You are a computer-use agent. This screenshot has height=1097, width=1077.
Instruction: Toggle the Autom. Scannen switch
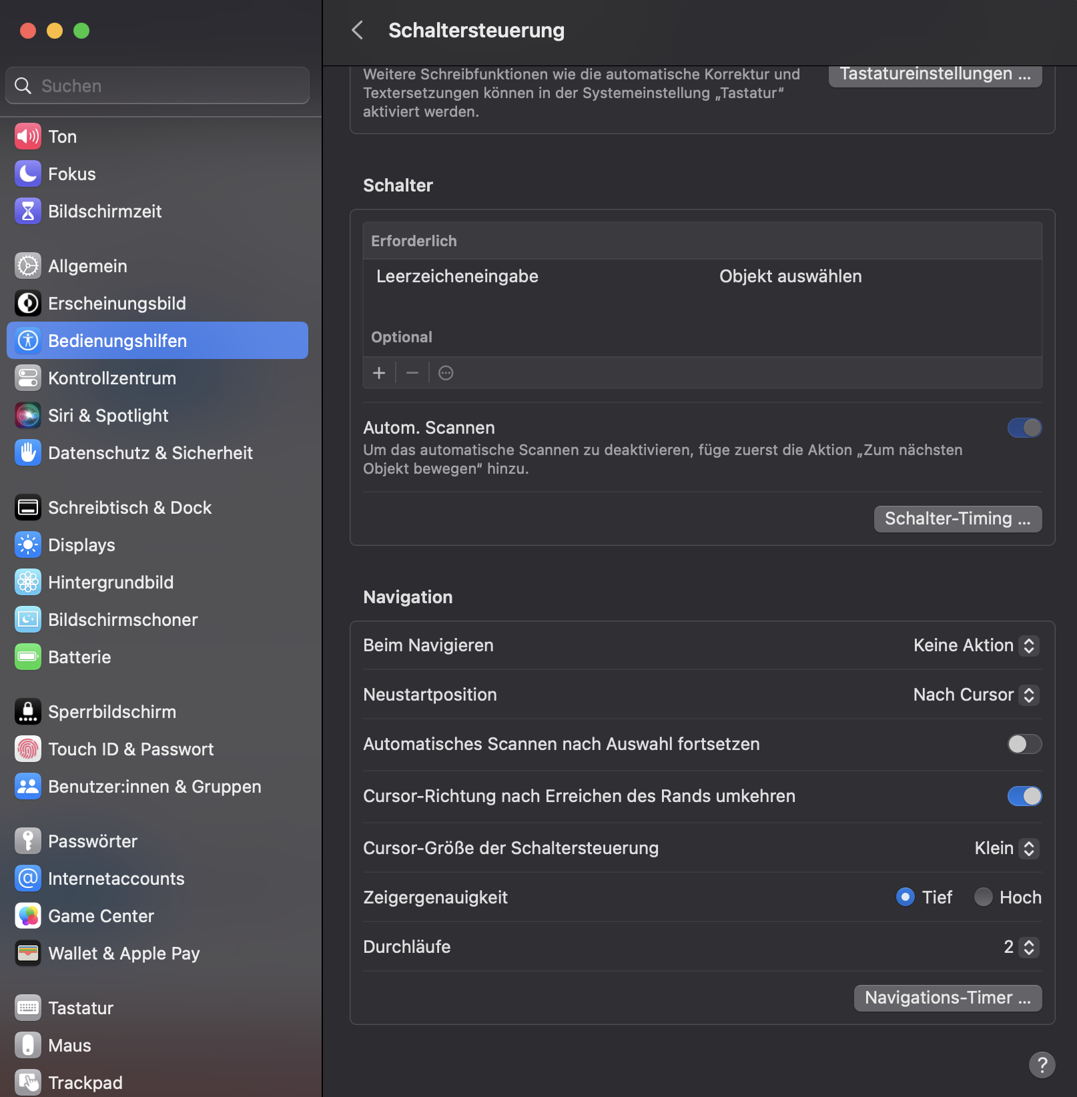pos(1024,428)
